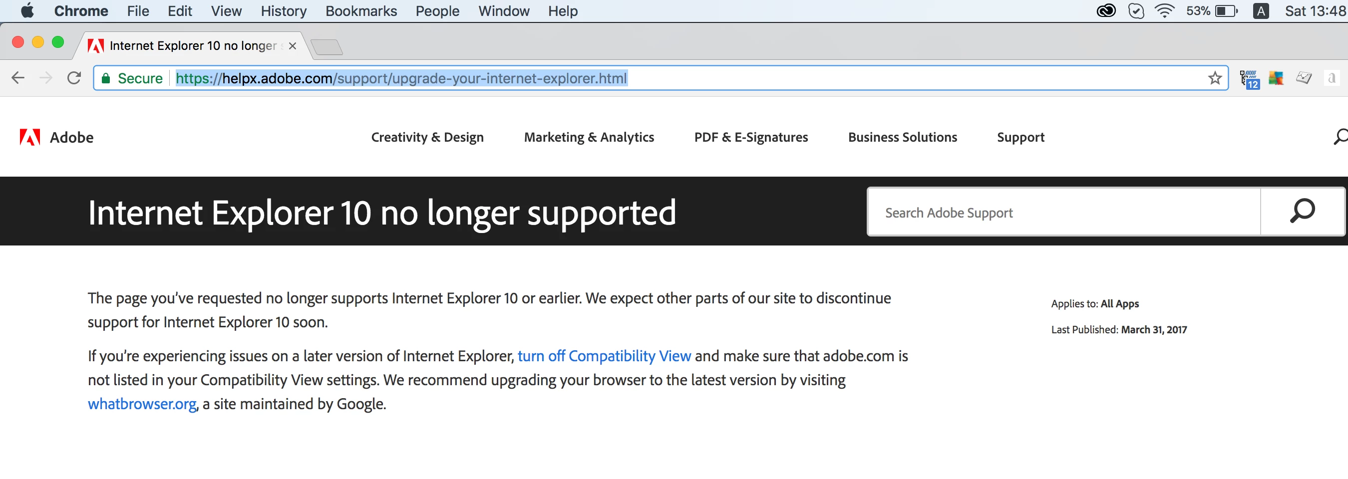Open the View menu
1348x479 pixels.
226,11
